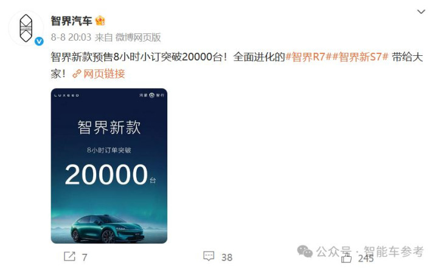Click the 8-8 20:03 post timestamp

coord(71,38)
